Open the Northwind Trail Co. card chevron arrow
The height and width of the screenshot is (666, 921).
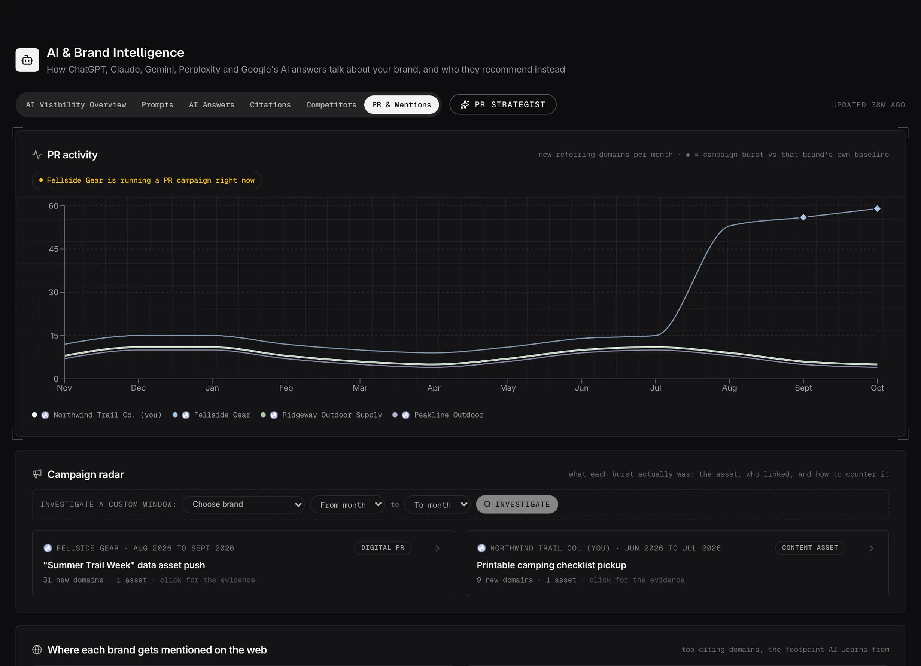point(871,548)
